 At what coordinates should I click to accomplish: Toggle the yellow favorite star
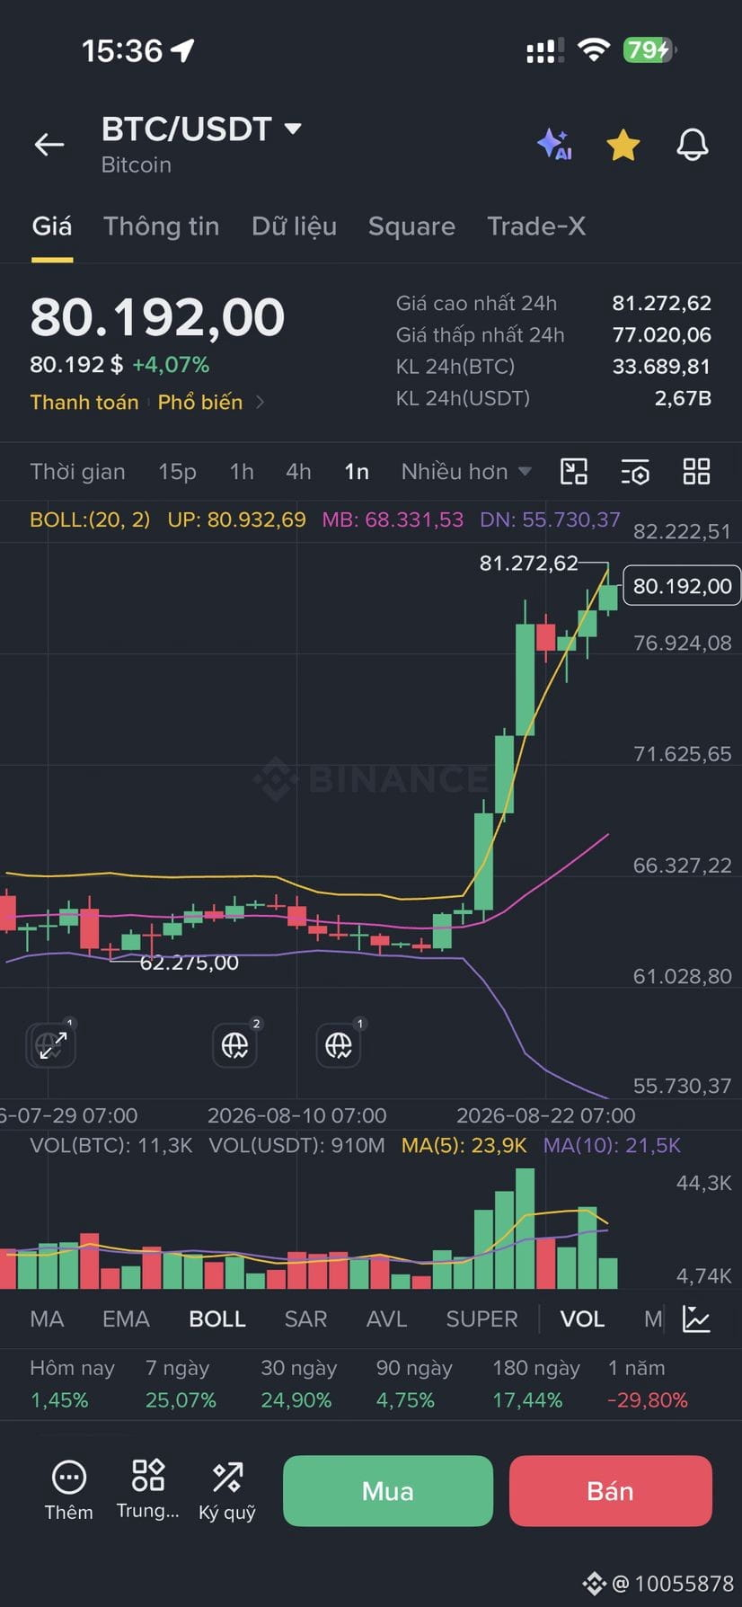click(x=623, y=145)
